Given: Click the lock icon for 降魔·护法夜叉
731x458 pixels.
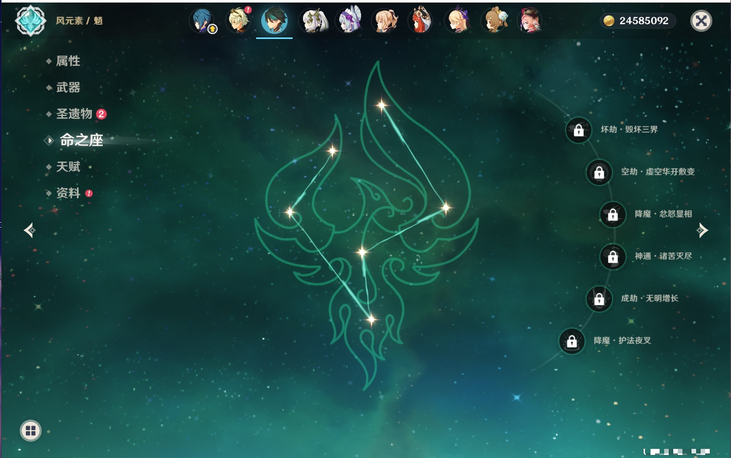Looking at the screenshot, I should pyautogui.click(x=572, y=341).
